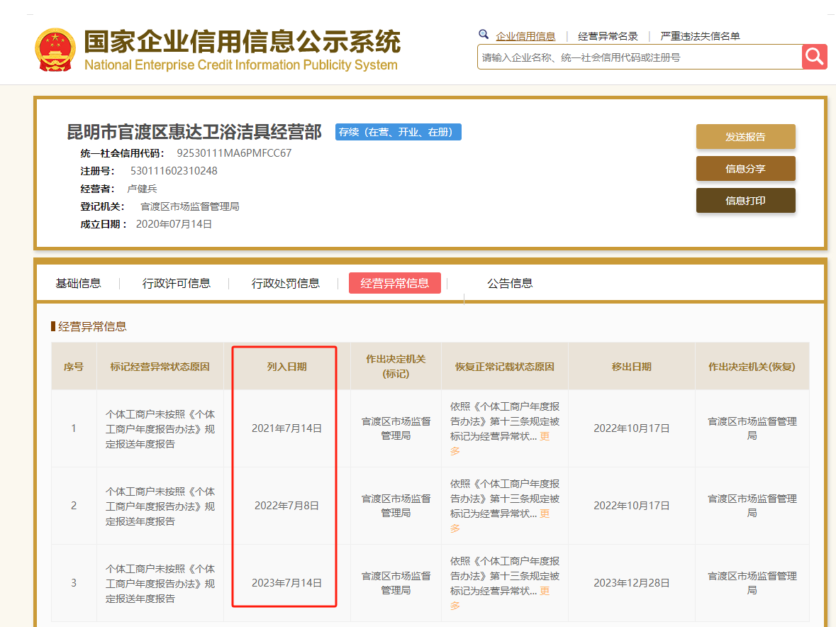Click the 经营异常信息 section heading
This screenshot has height=627, width=836.
(x=92, y=326)
